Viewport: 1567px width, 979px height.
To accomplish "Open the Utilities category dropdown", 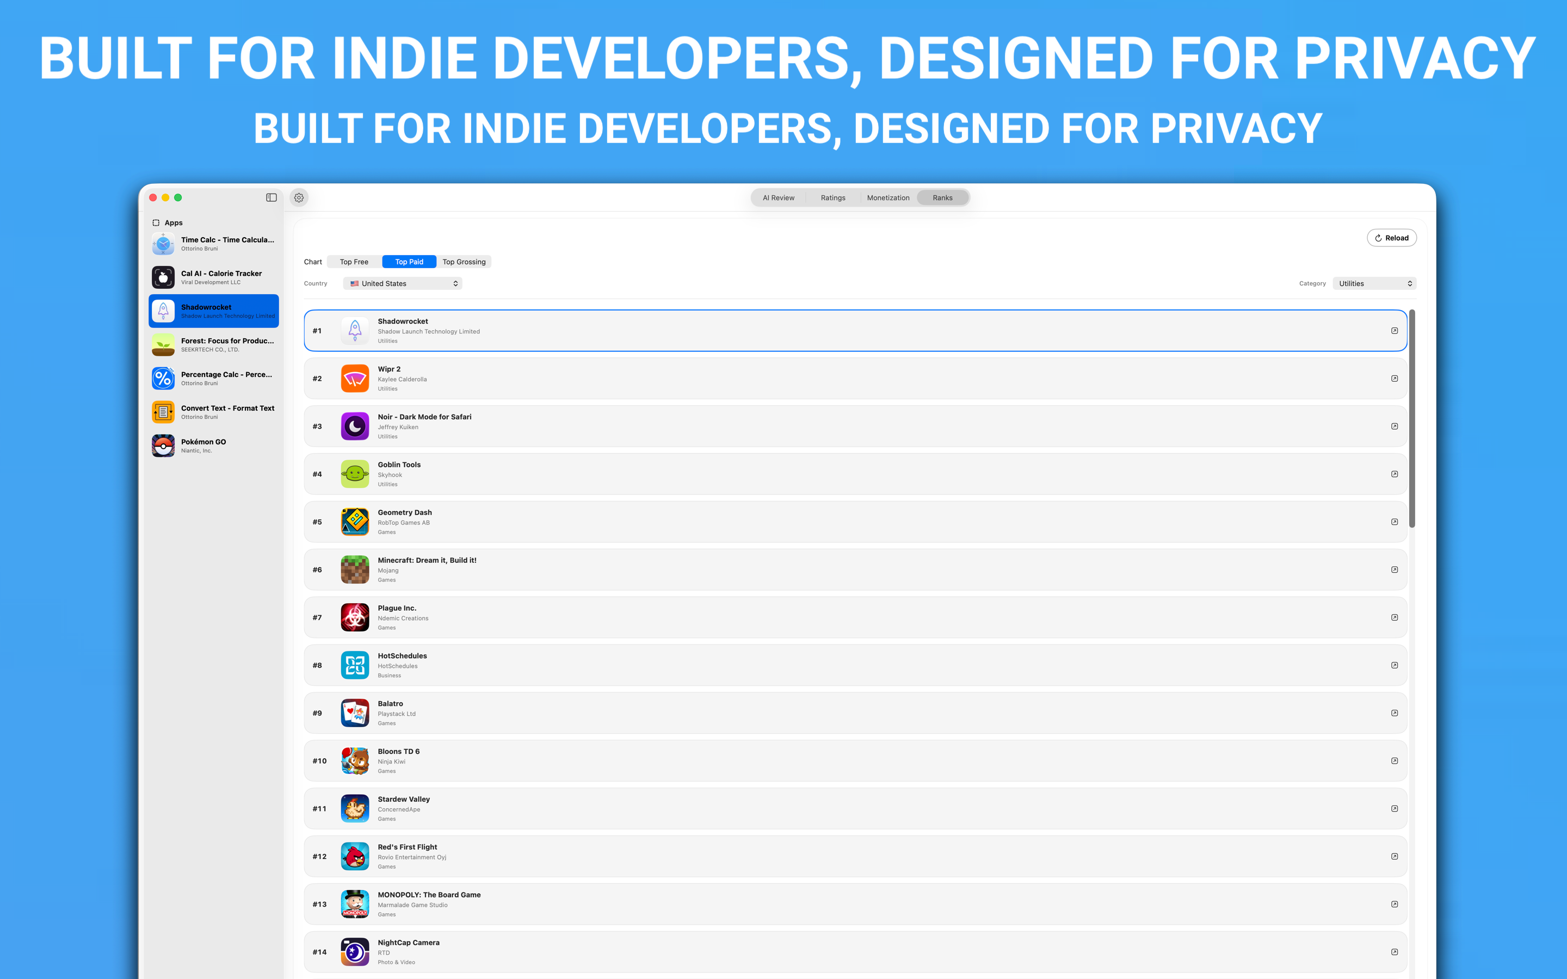I will pos(1374,283).
